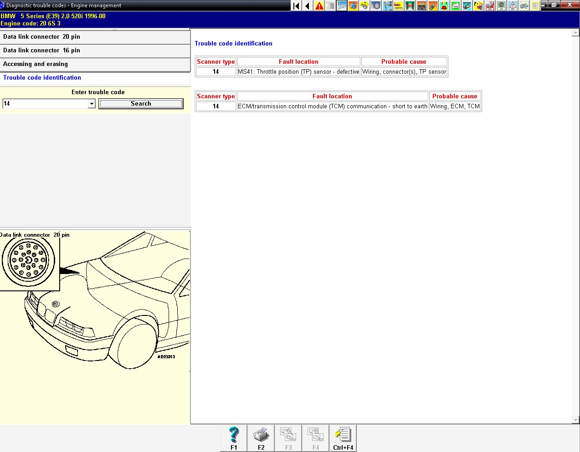Click the red telephone icon on yellow
Screen dimensions: 580x452
[x=444, y=5]
